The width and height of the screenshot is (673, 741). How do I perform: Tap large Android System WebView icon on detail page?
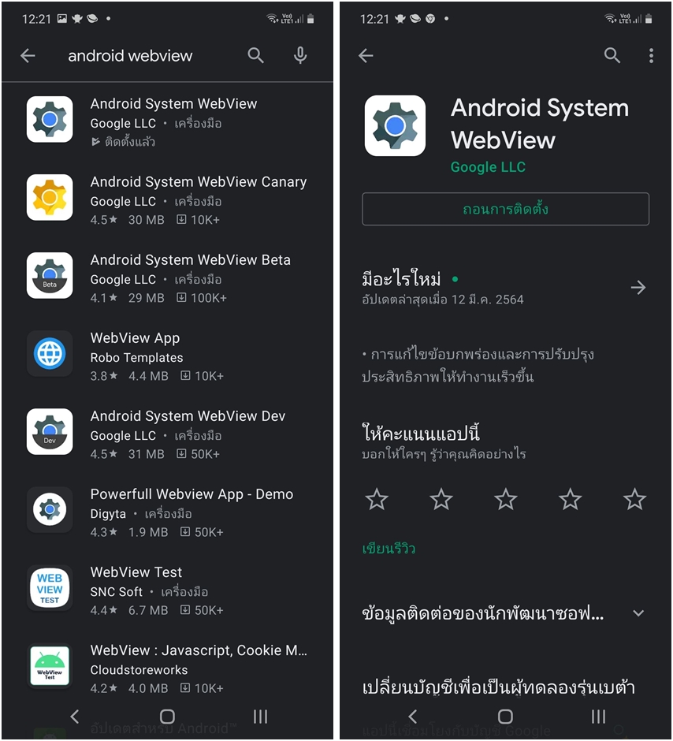tap(396, 125)
